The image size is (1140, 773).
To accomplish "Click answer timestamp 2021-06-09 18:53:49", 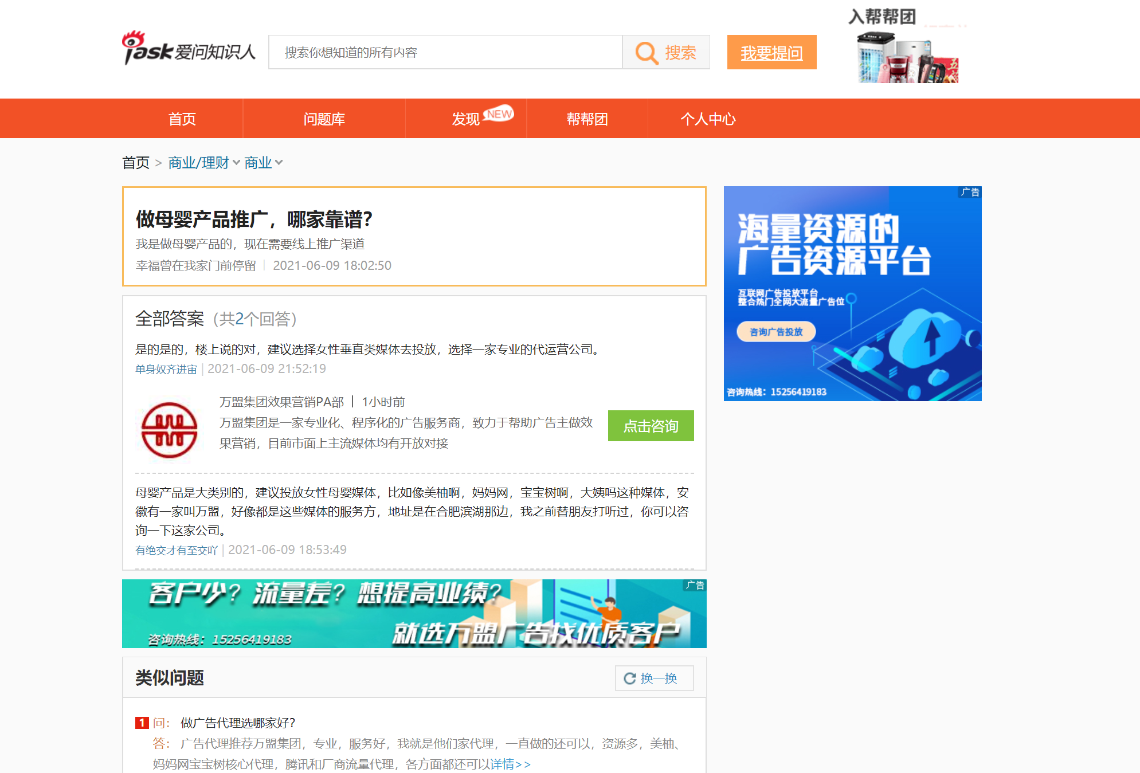I will [287, 550].
